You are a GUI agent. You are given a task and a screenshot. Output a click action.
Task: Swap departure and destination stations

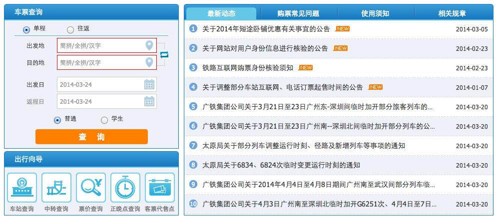tap(164, 54)
